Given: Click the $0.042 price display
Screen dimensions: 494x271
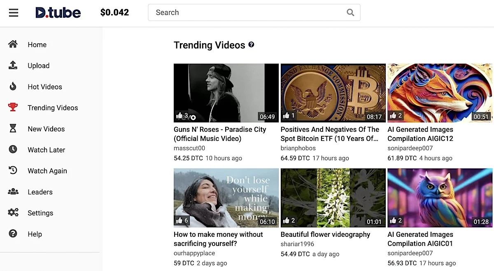Looking at the screenshot, I should pos(114,12).
